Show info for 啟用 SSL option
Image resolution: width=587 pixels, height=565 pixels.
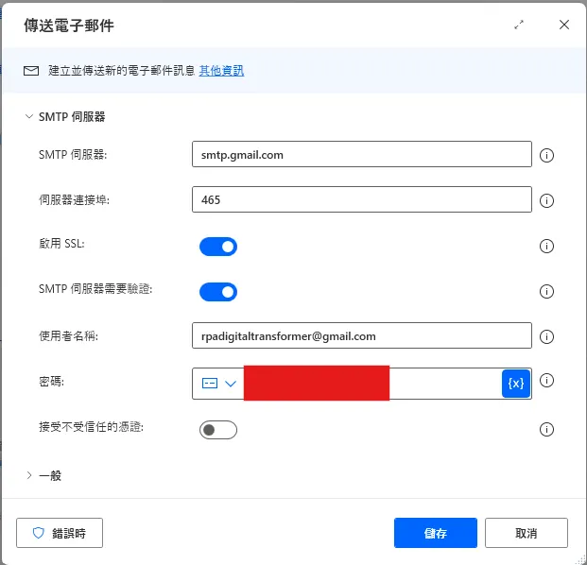545,247
